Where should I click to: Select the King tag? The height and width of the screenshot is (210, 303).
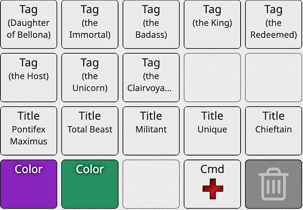[212, 24]
